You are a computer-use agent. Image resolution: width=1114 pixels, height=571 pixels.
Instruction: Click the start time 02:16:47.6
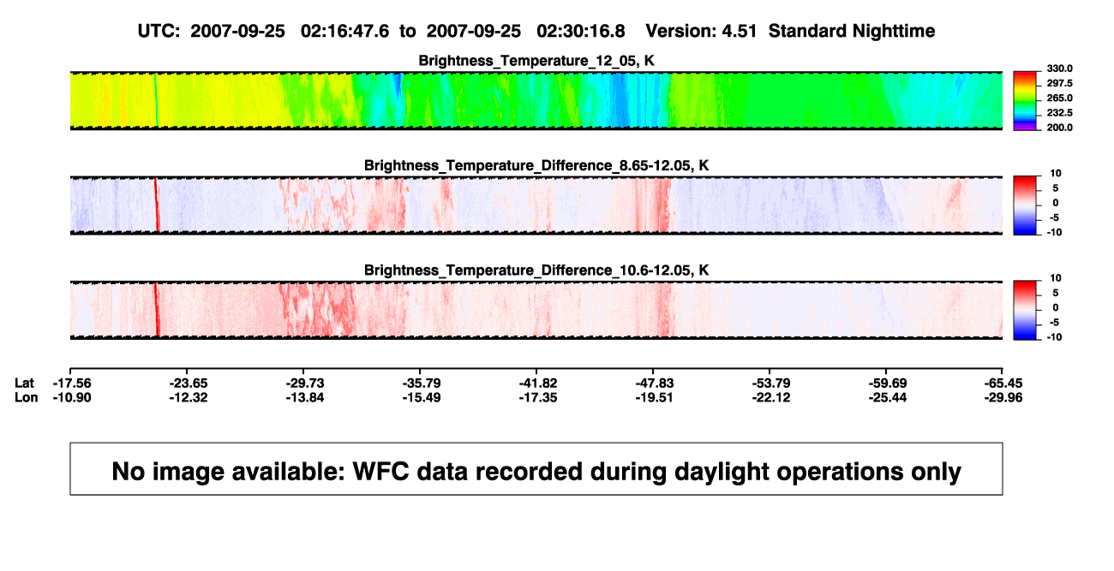coord(344,31)
